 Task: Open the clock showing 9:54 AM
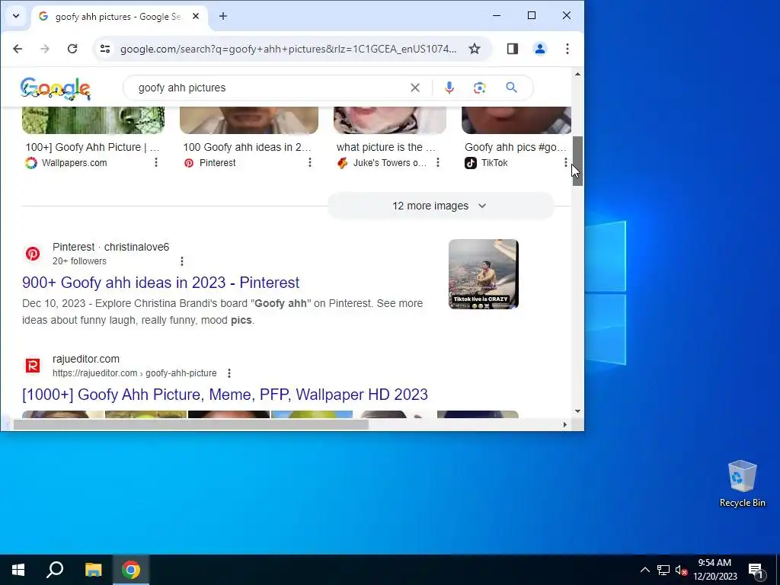tap(714, 570)
